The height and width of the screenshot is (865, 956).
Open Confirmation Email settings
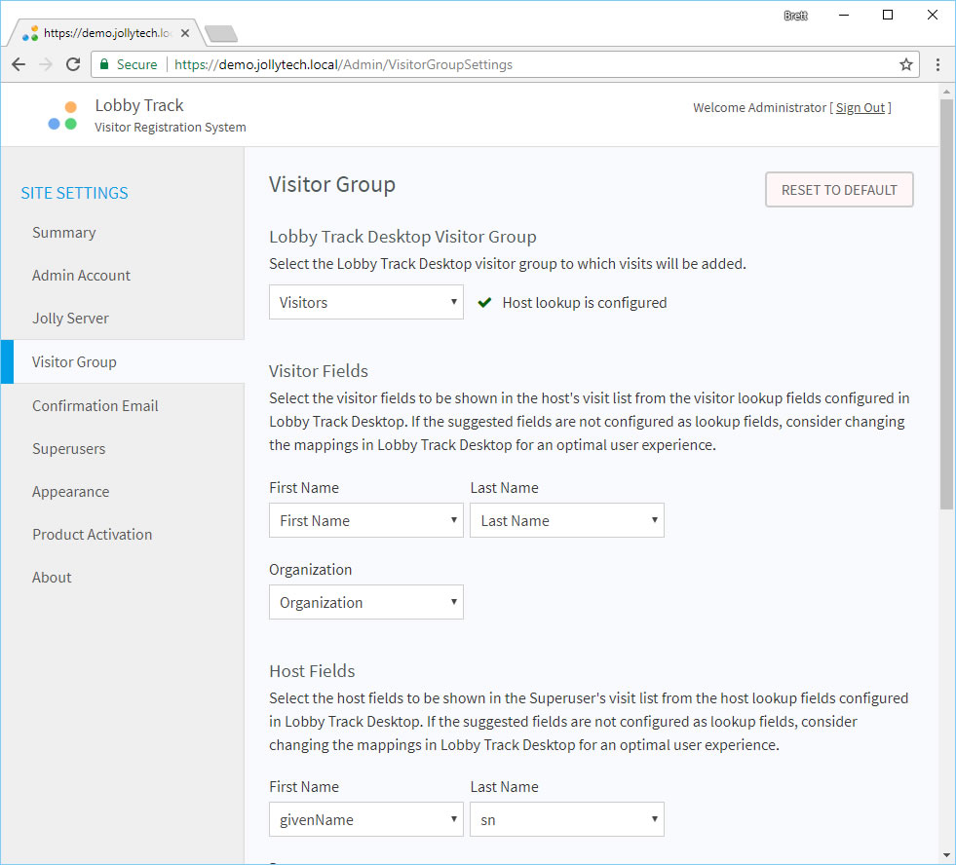(96, 406)
